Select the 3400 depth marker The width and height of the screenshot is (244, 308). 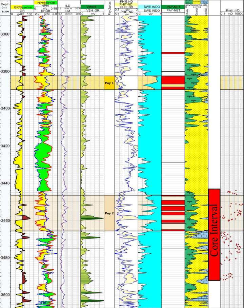coord(5,109)
